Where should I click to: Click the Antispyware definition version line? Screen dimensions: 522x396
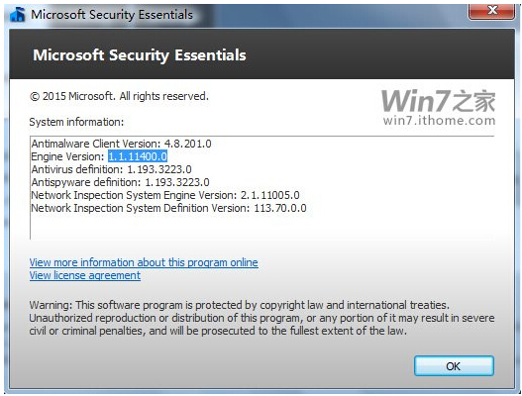tap(120, 182)
